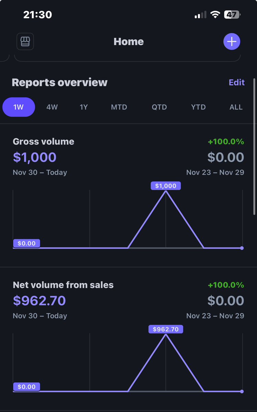Viewport: 257px width, 412px height.
Task: Tap the Home page title
Action: pos(129,42)
